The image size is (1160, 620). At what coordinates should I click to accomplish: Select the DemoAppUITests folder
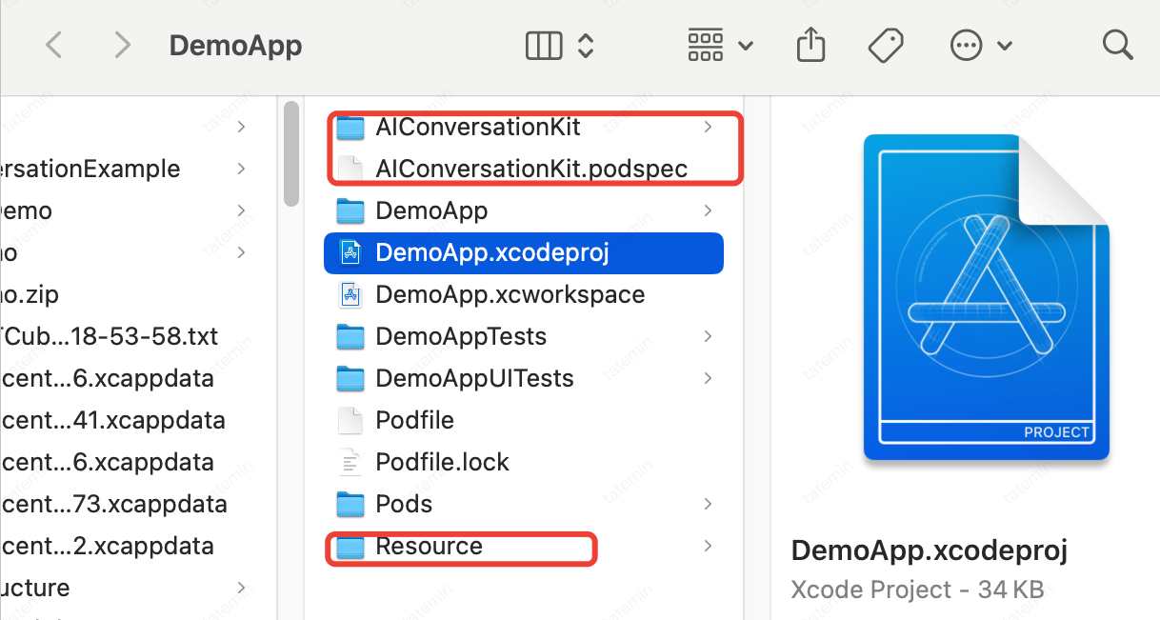(474, 378)
